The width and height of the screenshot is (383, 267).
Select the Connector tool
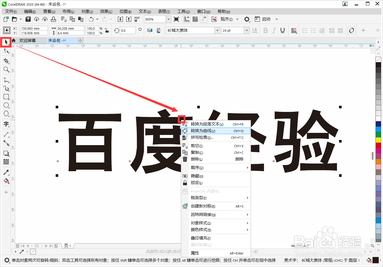[6, 143]
